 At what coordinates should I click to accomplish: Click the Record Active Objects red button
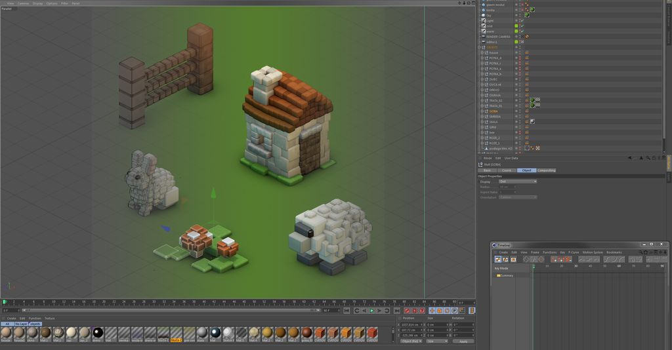point(407,311)
